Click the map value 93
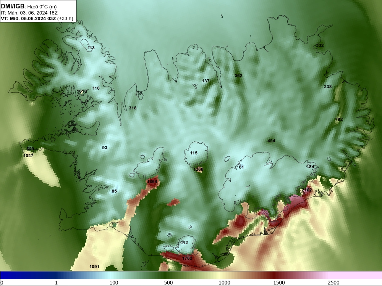Image resolution: width=382 pixels, height=286 pixels. pos(105,148)
